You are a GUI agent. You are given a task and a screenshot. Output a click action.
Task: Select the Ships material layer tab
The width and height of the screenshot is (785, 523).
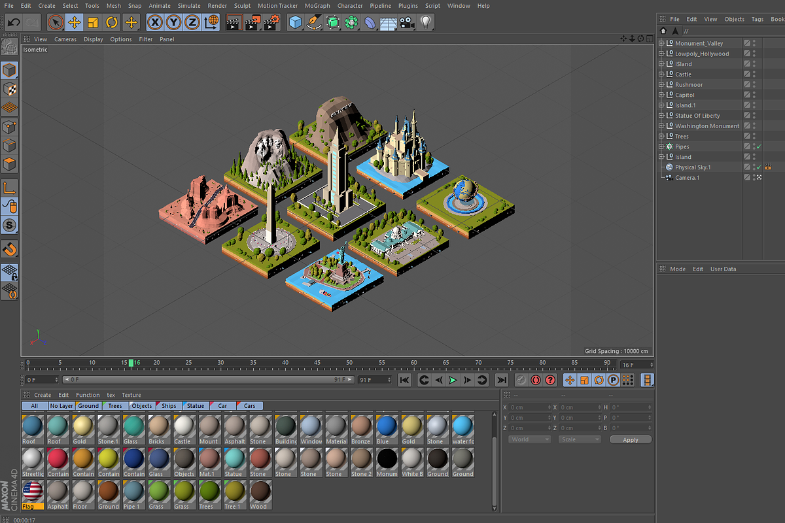click(168, 406)
